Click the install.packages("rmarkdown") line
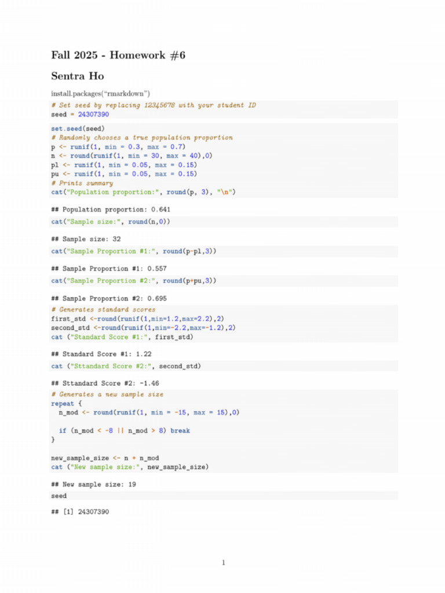The height and width of the screenshot is (593, 445). (101, 93)
